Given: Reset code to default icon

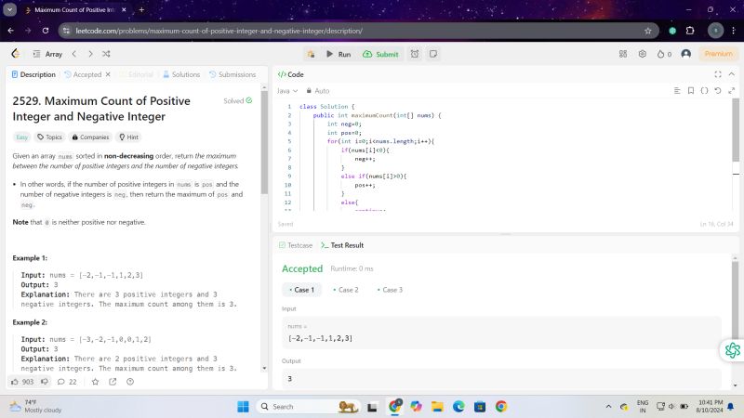Looking at the screenshot, I should click(x=718, y=90).
